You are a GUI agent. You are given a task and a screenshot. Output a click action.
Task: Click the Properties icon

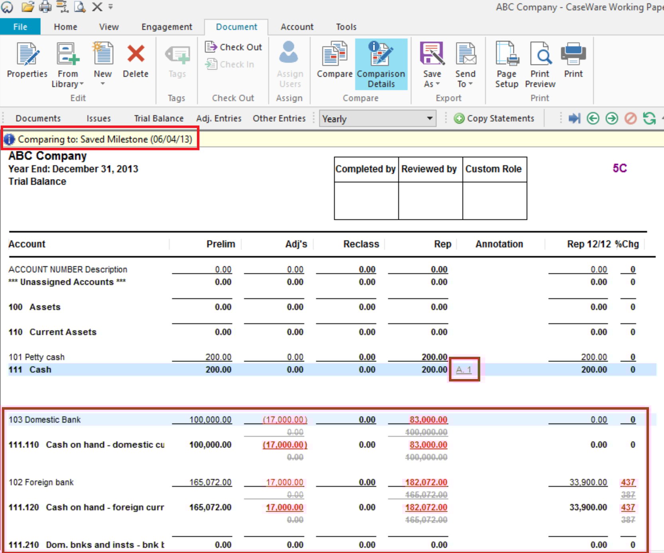26,60
